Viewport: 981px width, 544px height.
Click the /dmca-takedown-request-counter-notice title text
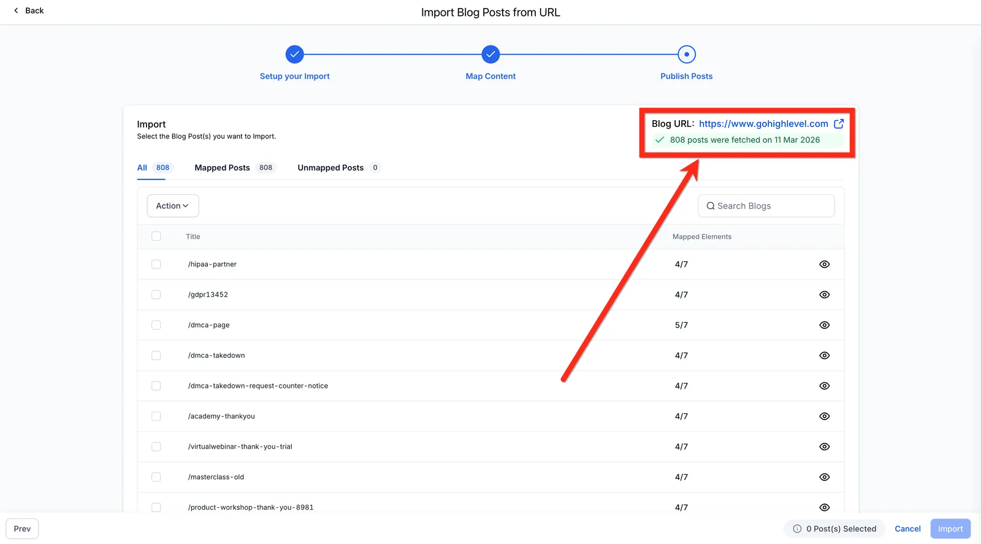click(258, 386)
